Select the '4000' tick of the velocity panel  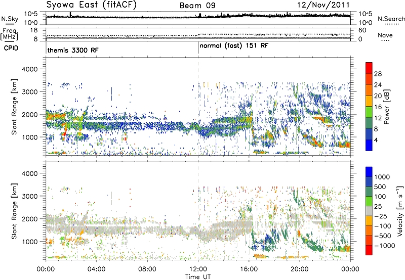(30, 173)
